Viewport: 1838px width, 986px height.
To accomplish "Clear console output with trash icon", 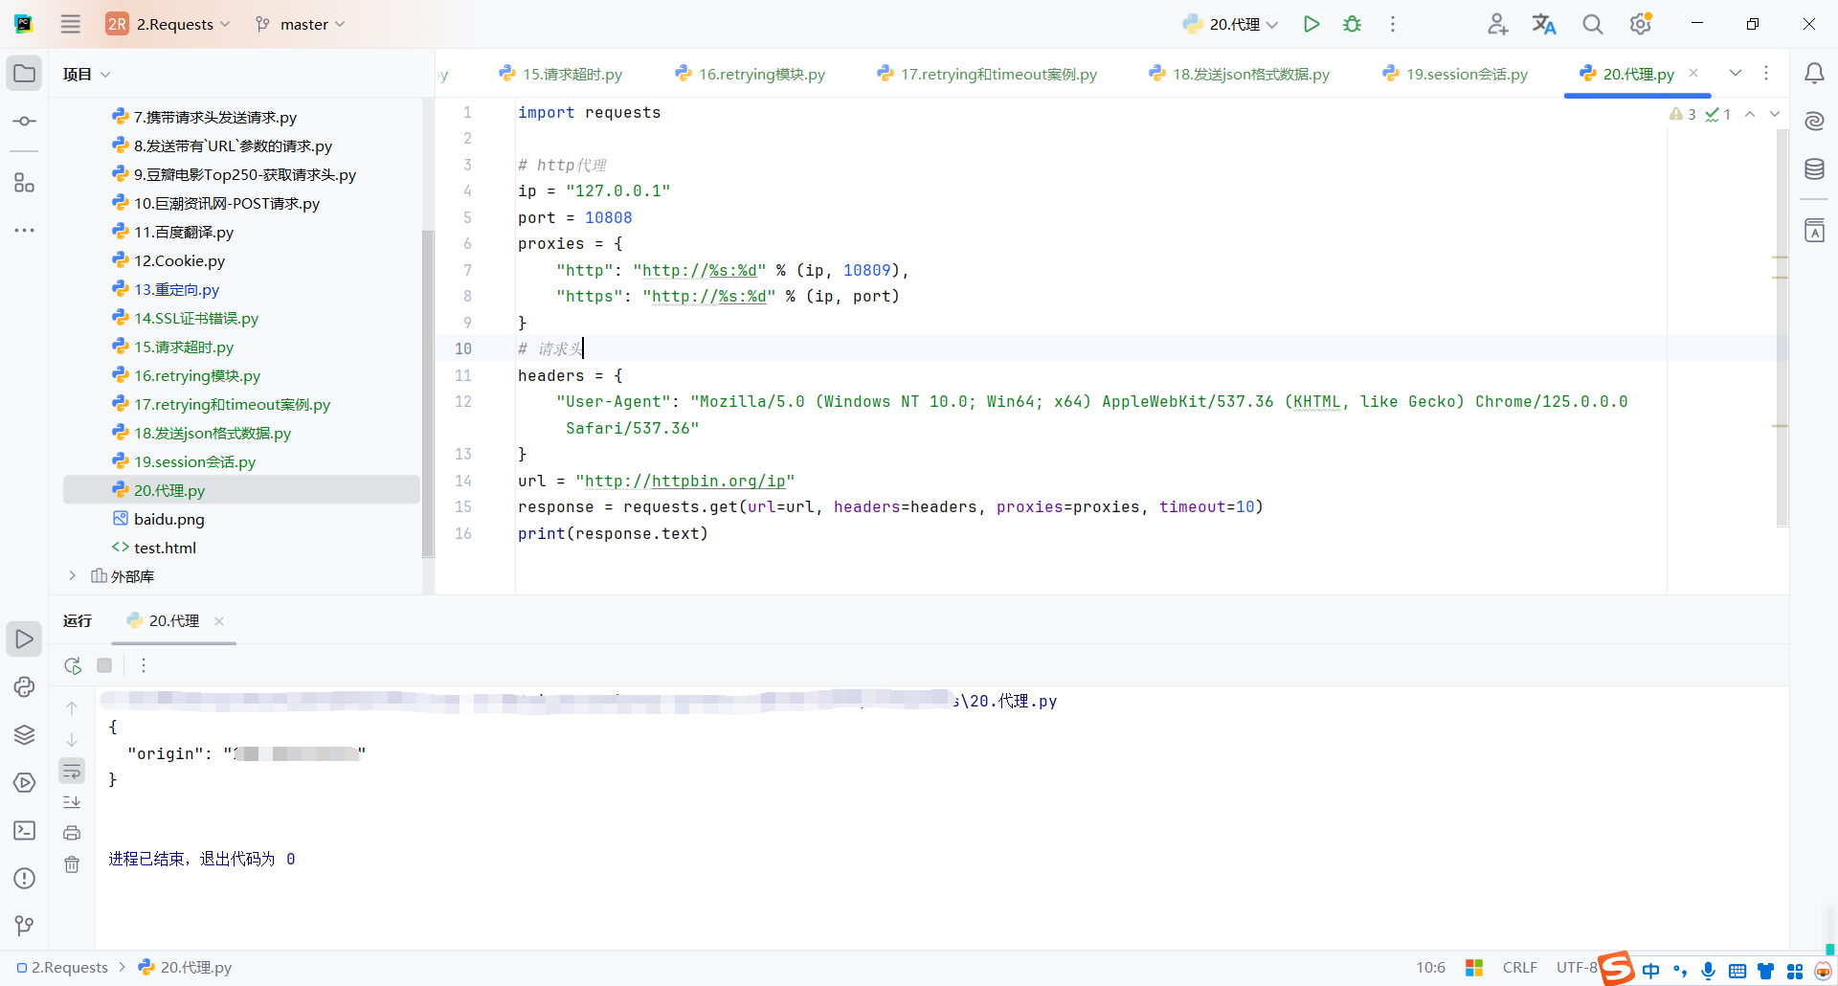I will click(72, 864).
